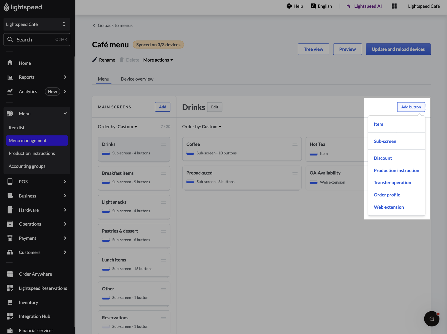Click the Lightspeed Reservations icon
The width and height of the screenshot is (447, 334).
point(10,288)
